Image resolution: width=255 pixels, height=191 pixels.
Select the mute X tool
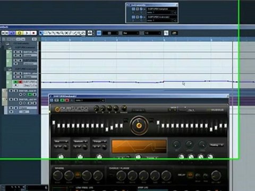pos(66,33)
